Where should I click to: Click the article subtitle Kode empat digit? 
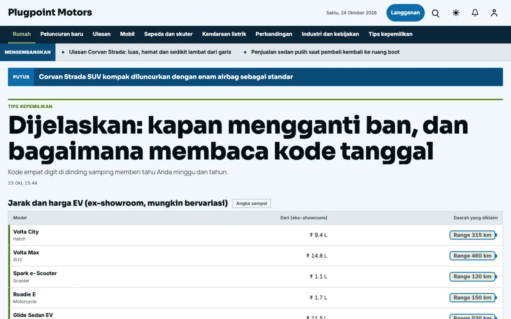[118, 172]
